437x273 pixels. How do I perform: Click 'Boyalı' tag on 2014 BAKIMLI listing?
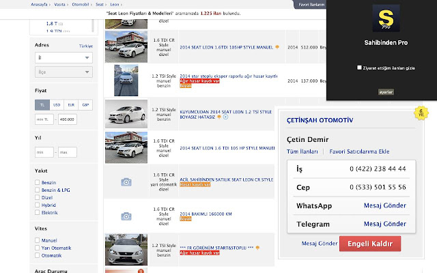click(x=186, y=219)
